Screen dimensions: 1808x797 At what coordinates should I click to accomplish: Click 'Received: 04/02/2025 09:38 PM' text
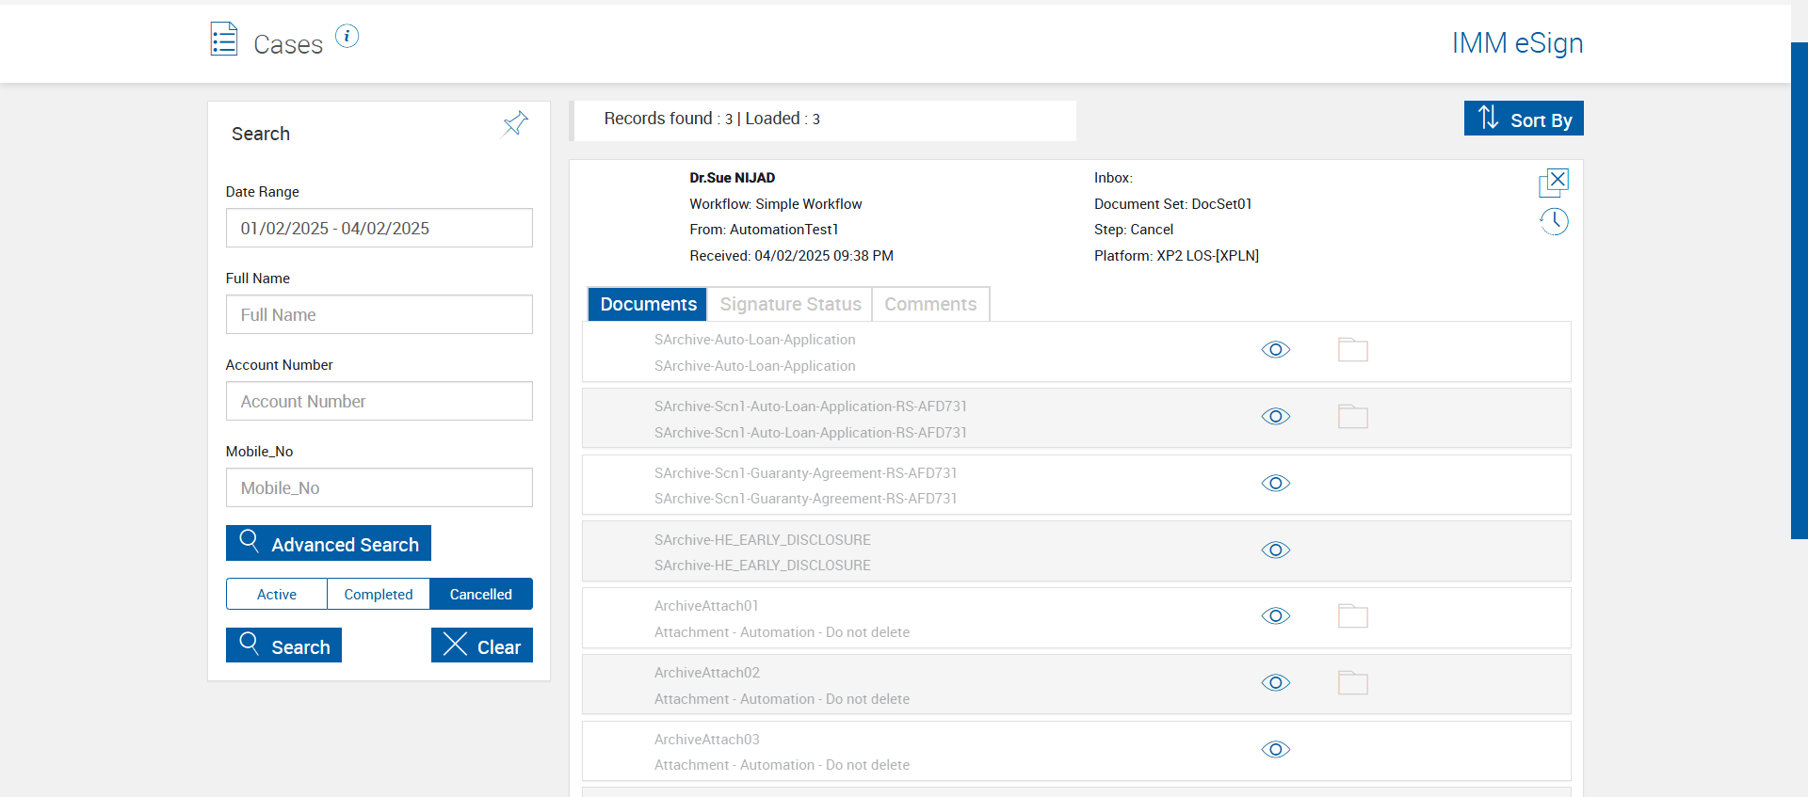click(x=792, y=256)
